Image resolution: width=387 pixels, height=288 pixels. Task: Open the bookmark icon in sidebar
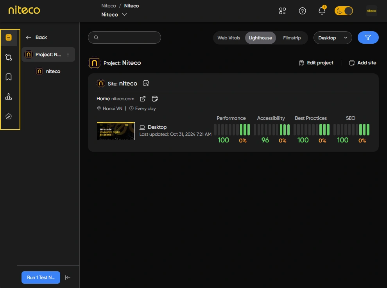pos(9,77)
